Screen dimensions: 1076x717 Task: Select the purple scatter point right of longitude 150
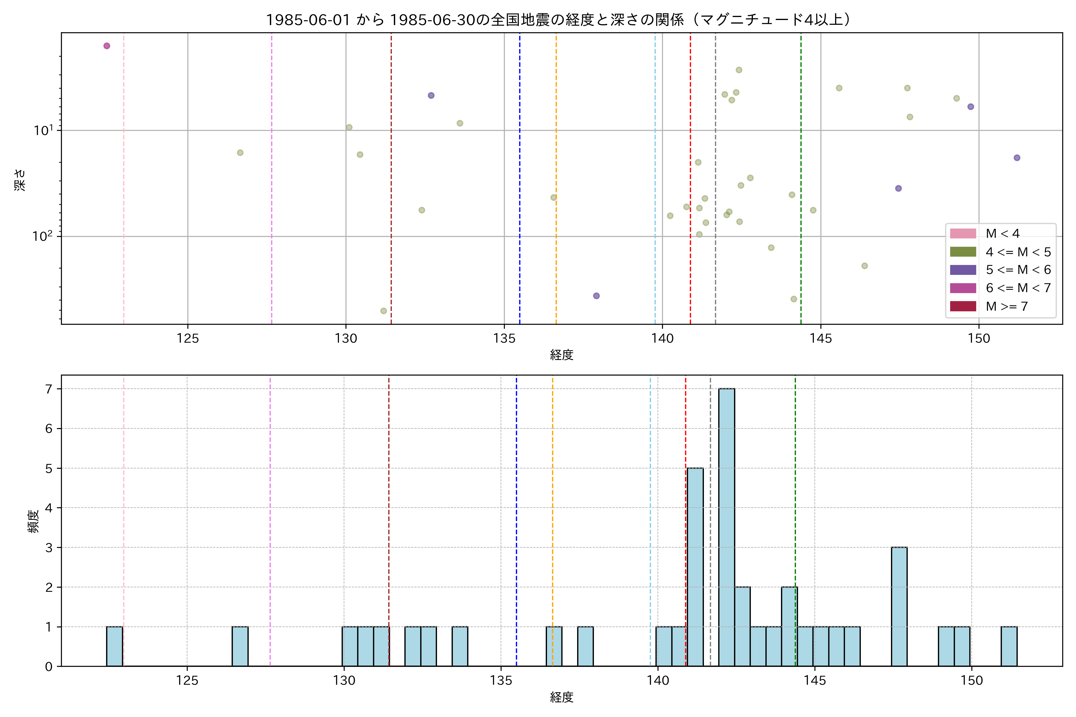[x=1017, y=158]
